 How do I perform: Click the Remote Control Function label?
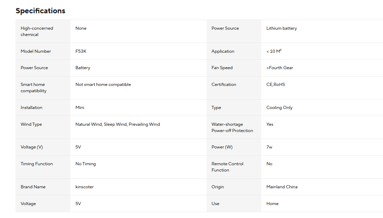228,167
